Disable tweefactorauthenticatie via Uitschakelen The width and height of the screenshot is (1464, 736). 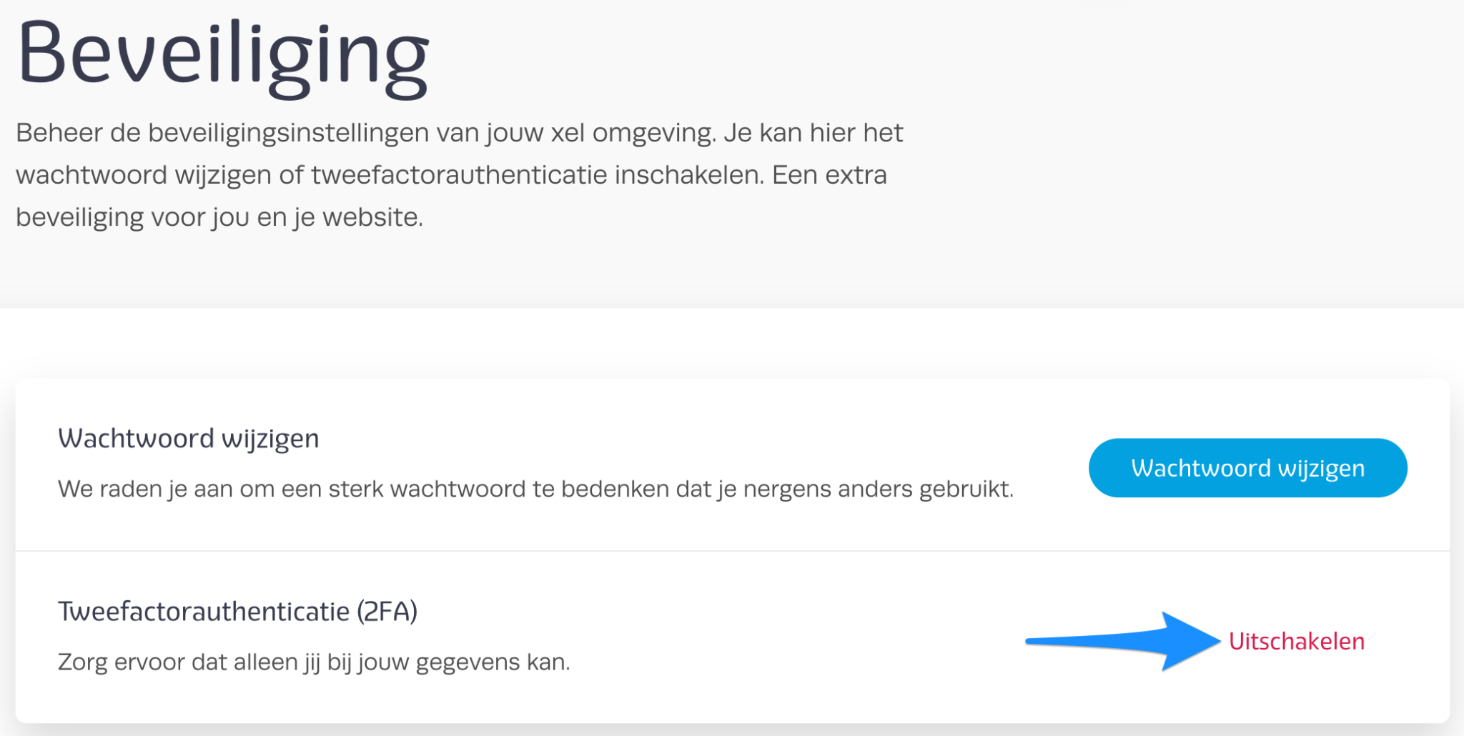[x=1295, y=641]
